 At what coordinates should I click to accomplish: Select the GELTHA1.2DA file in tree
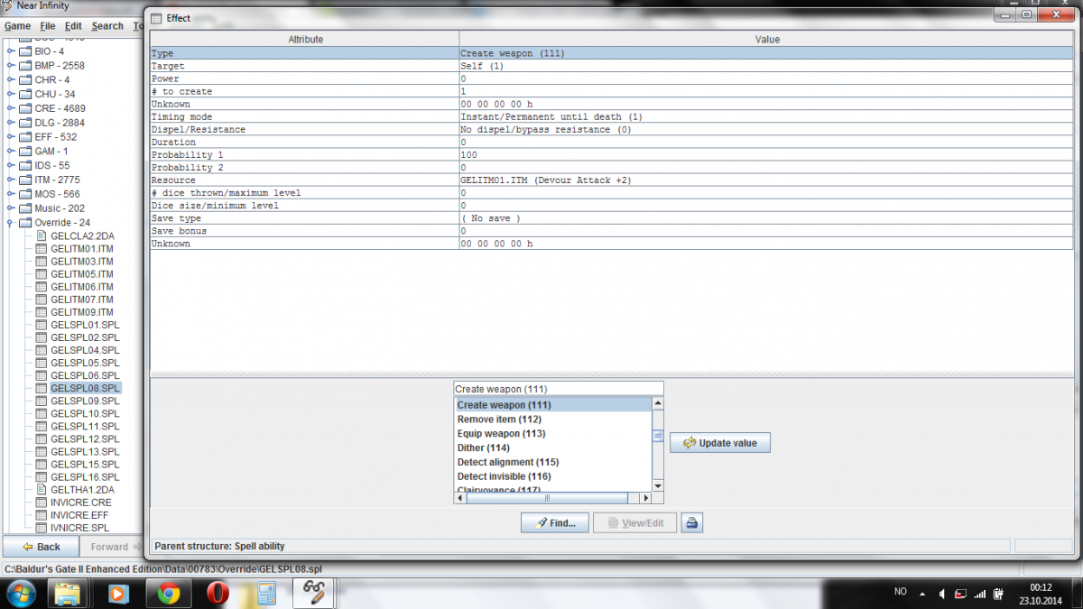tap(82, 489)
